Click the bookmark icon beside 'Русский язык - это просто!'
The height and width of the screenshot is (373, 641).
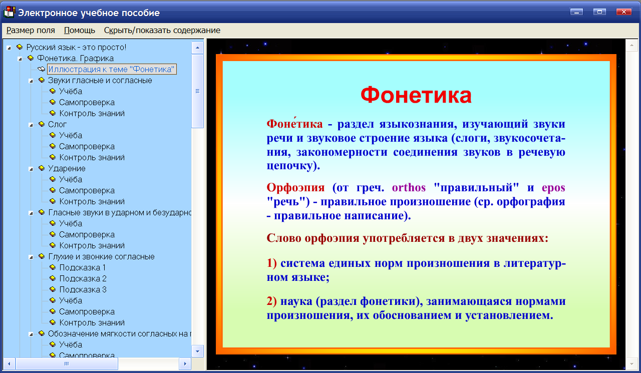coord(20,47)
